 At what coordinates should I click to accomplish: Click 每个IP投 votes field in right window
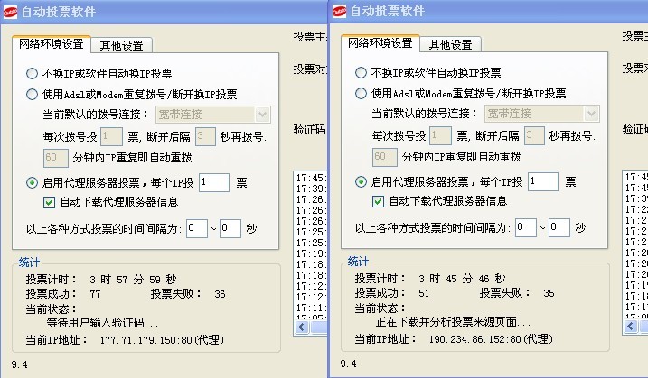click(543, 182)
